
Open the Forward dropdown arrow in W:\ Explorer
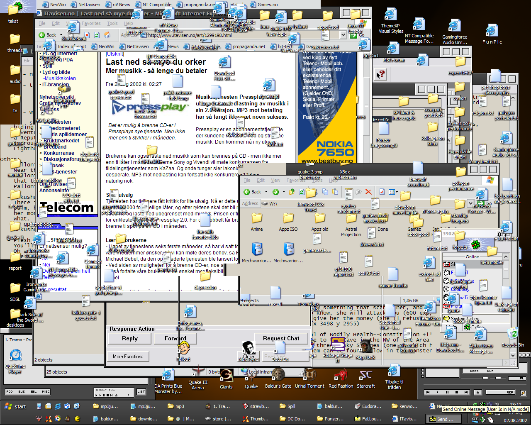[284, 192]
